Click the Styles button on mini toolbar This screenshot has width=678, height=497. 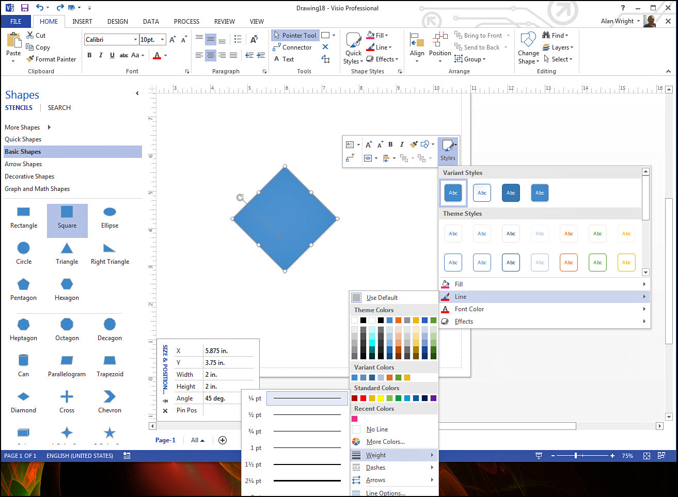pos(448,151)
